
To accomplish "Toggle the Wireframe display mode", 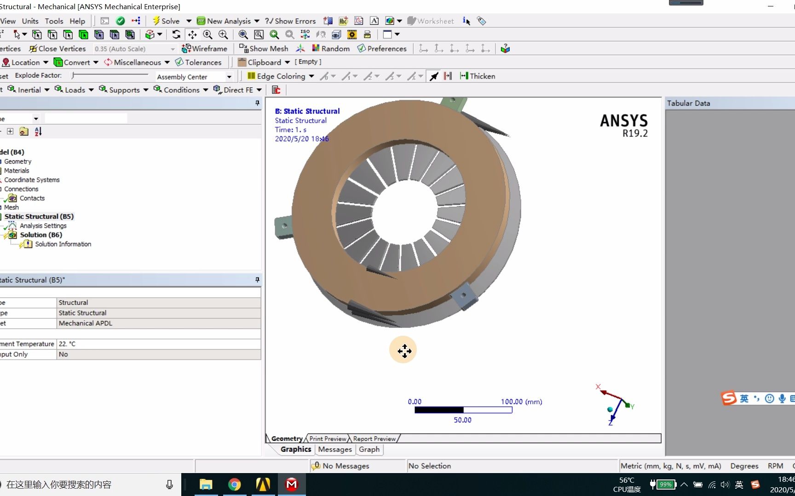I will click(205, 49).
